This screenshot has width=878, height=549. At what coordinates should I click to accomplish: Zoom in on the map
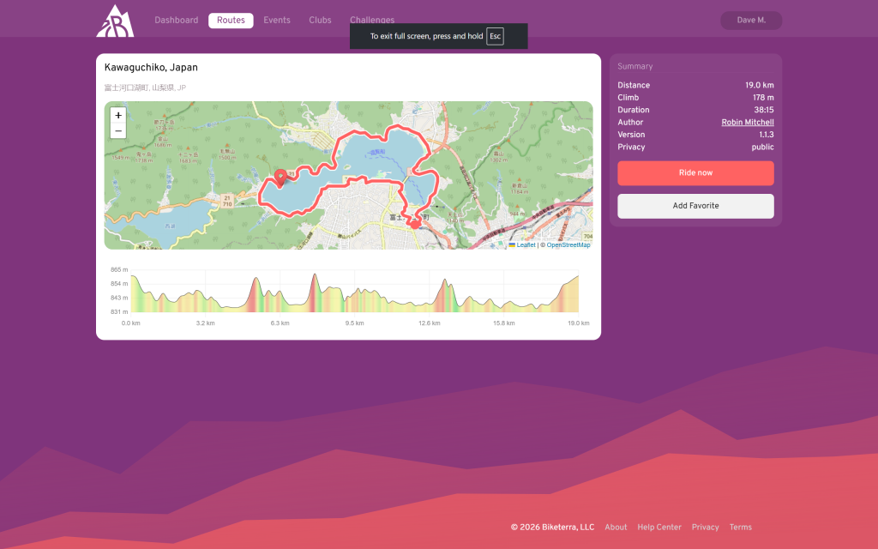(118, 116)
